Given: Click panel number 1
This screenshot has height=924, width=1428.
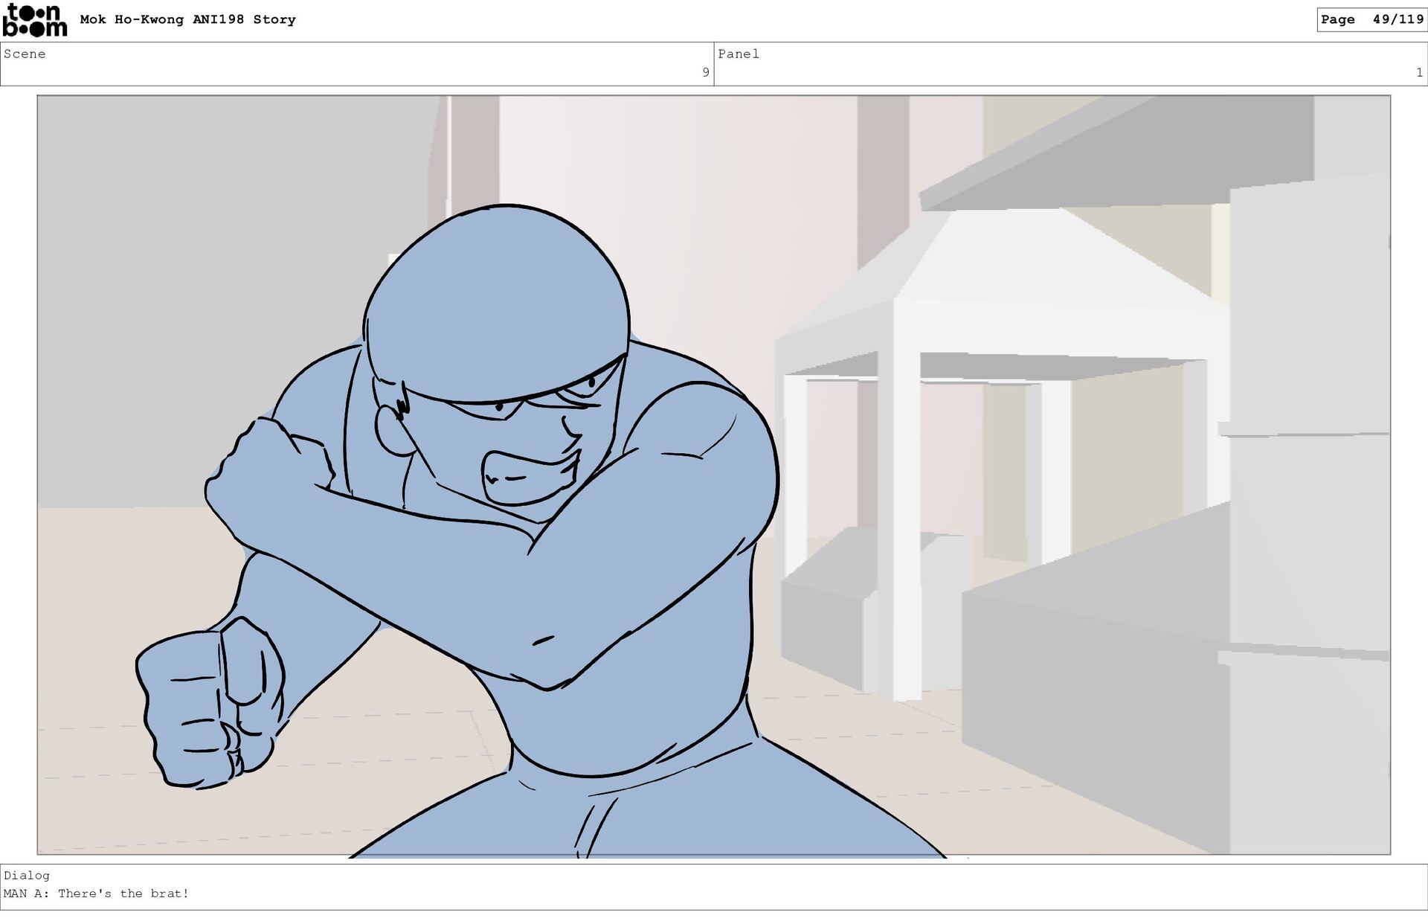Looking at the screenshot, I should pyautogui.click(x=1418, y=72).
